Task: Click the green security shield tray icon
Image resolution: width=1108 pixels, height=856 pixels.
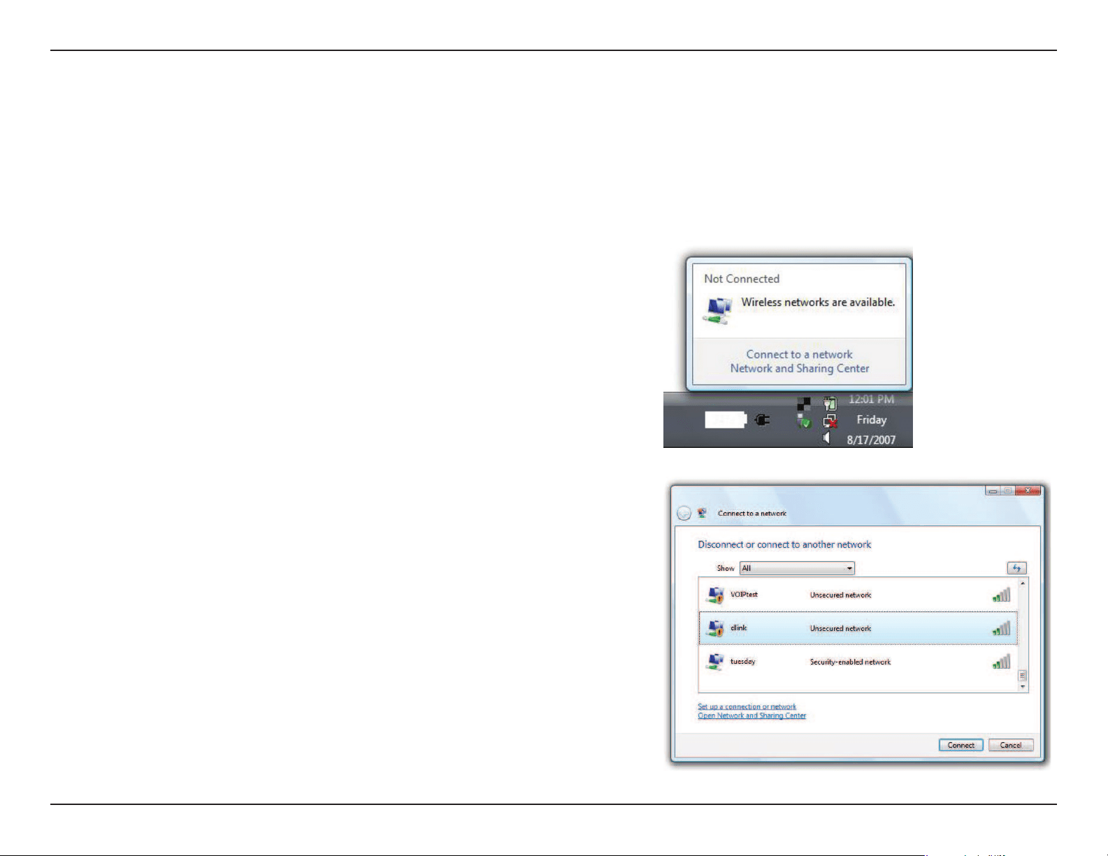Action: [x=804, y=421]
